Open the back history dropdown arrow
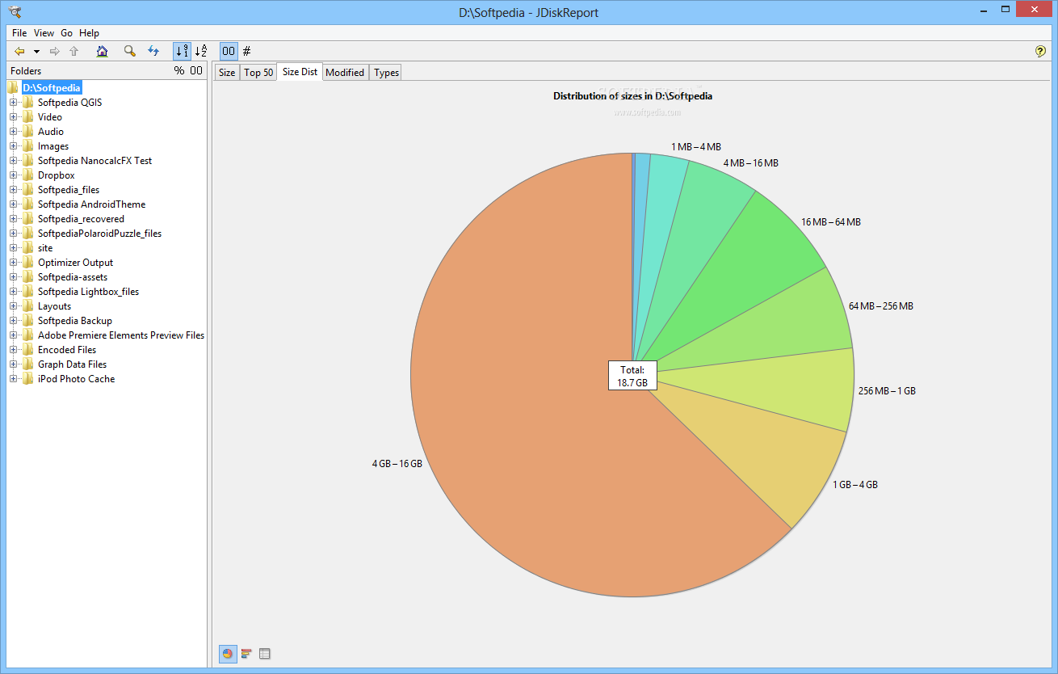This screenshot has height=674, width=1058. point(36,52)
